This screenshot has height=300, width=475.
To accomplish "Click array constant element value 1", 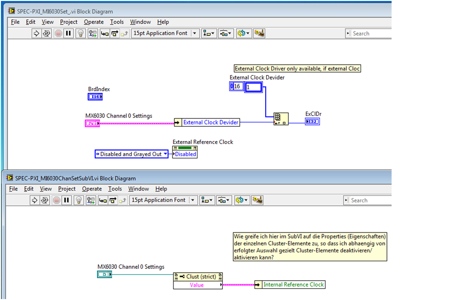I will 253,87.
